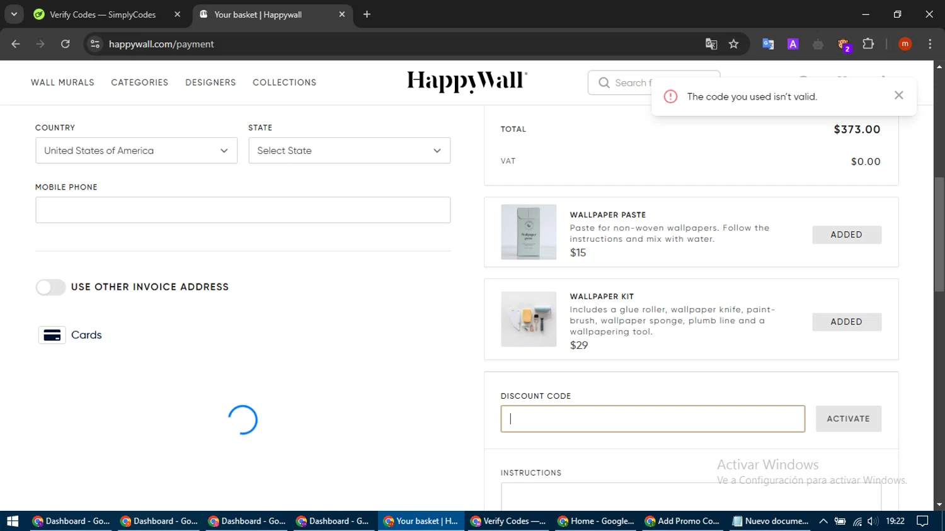Click the Instructions text area

point(690,496)
